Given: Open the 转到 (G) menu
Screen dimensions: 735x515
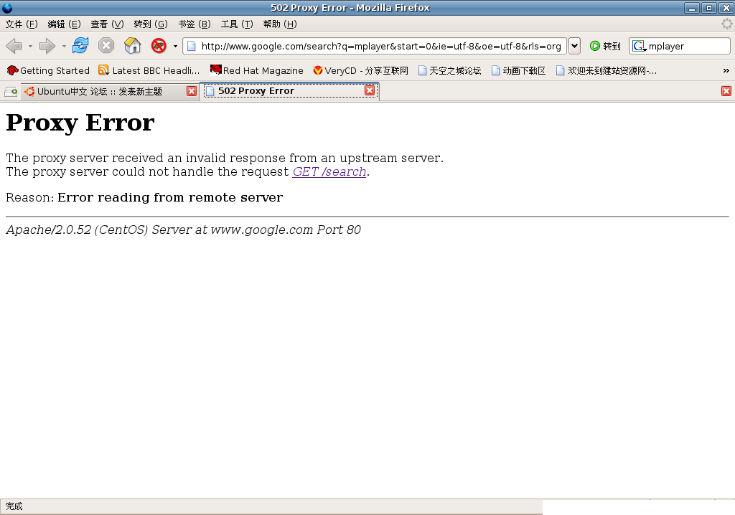Looking at the screenshot, I should (x=151, y=24).
